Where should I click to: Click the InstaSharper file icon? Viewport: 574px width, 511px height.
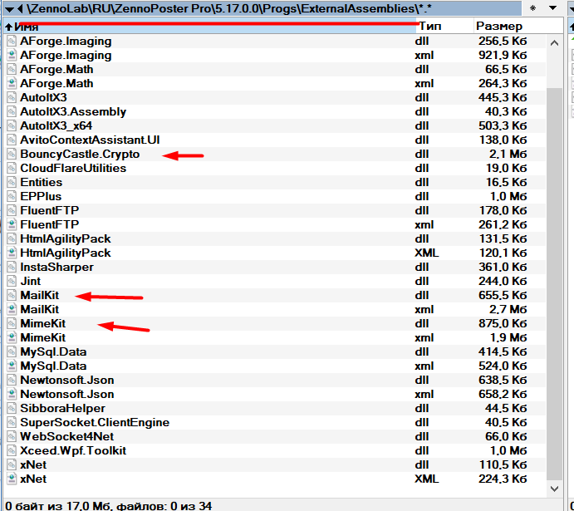tap(12, 268)
